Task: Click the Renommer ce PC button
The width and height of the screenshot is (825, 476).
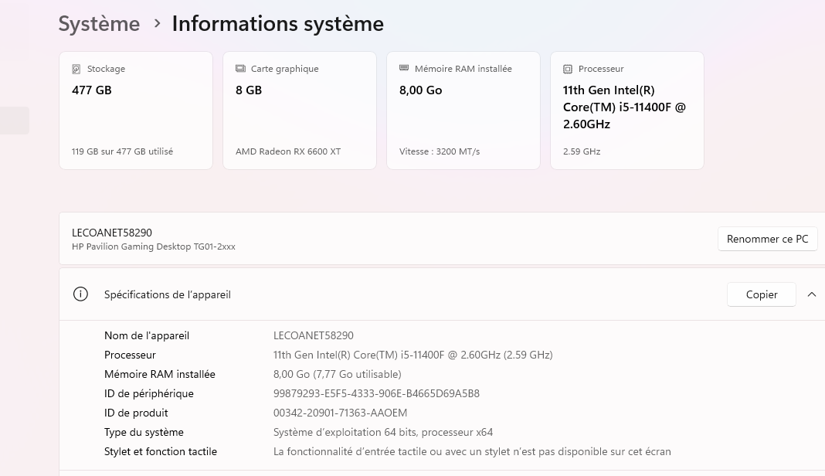Action: point(767,239)
